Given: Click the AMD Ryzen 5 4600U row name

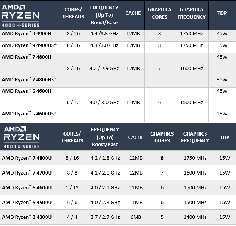Looking at the screenshot, I should [x=27, y=187].
